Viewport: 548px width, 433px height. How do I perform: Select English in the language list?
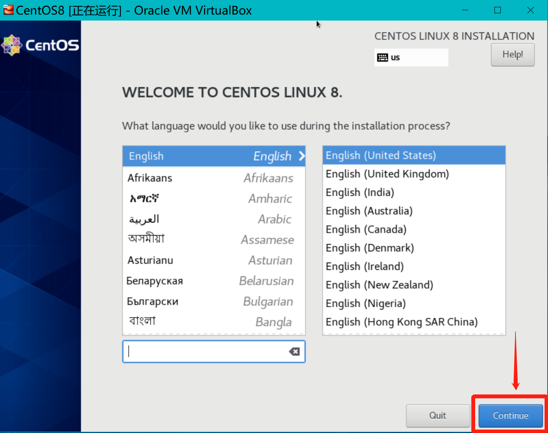[214, 156]
